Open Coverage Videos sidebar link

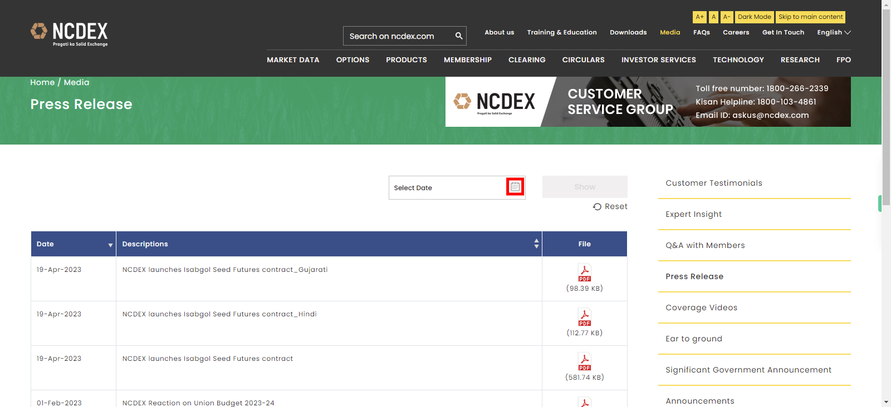tap(701, 307)
